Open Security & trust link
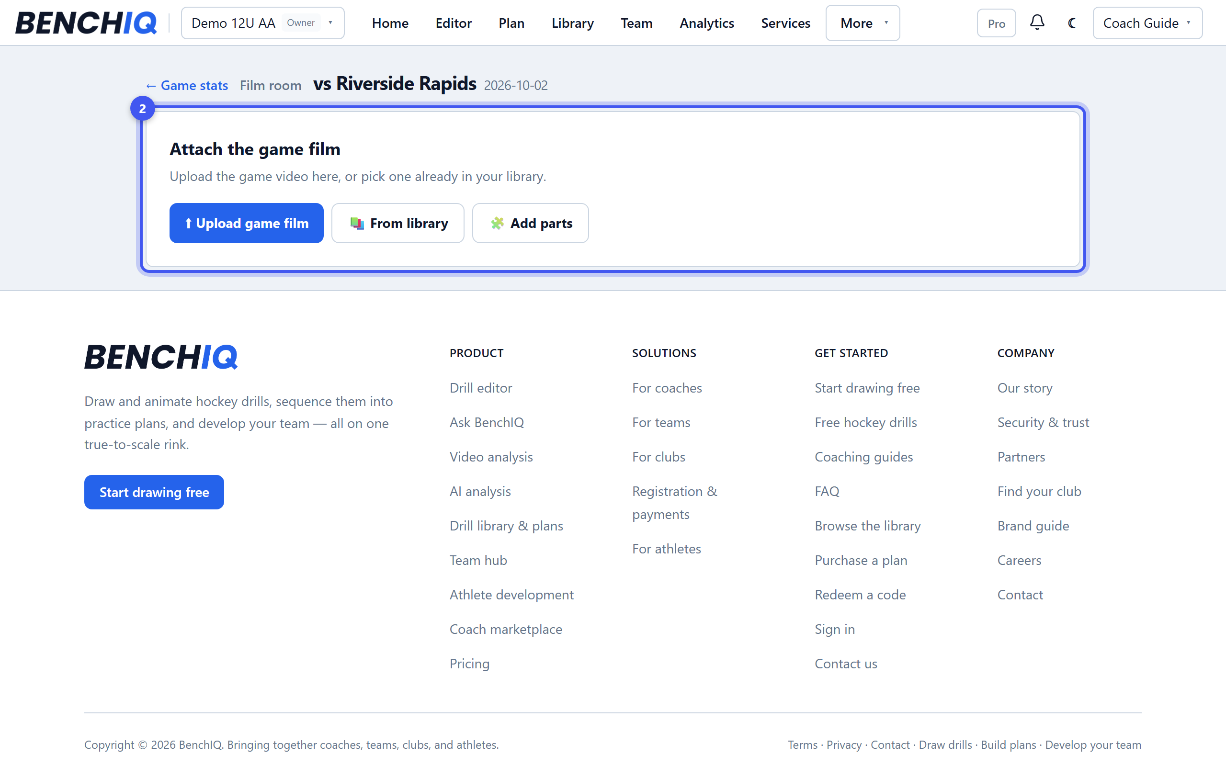This screenshot has height=766, width=1226. (x=1043, y=422)
